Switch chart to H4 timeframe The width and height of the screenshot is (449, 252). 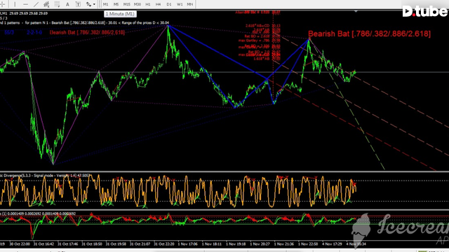click(159, 4)
